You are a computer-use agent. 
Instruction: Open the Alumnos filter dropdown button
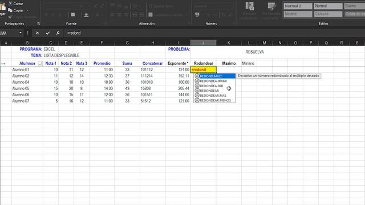[x=40, y=63]
